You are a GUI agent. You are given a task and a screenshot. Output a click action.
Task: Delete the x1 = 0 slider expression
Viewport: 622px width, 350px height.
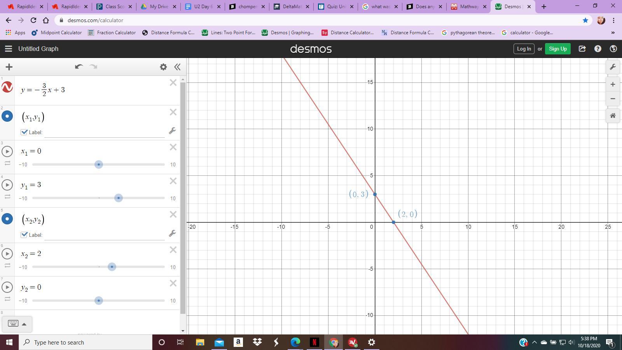point(173,147)
